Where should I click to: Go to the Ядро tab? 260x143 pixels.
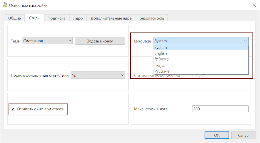point(78,18)
